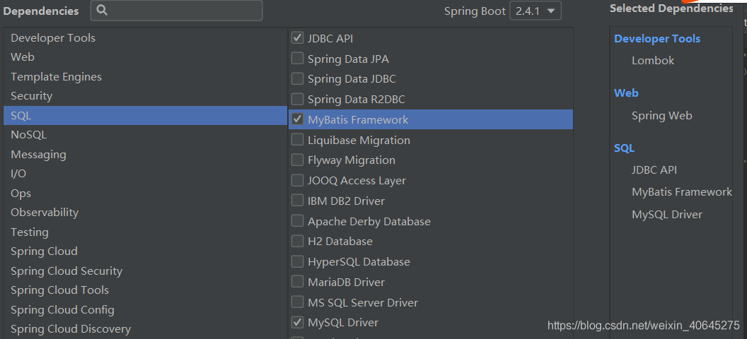747x339 pixels.
Task: Open the NoSQL category
Action: (145, 135)
